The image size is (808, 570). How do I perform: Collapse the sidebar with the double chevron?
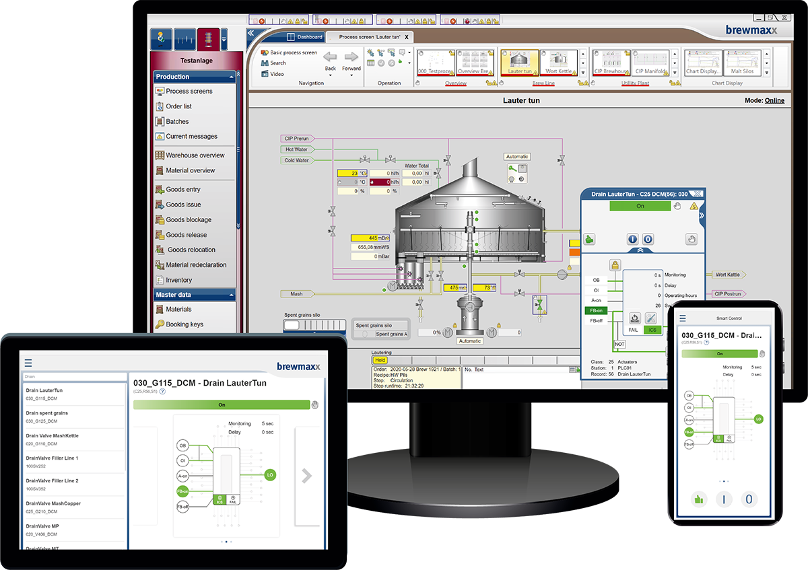250,33
